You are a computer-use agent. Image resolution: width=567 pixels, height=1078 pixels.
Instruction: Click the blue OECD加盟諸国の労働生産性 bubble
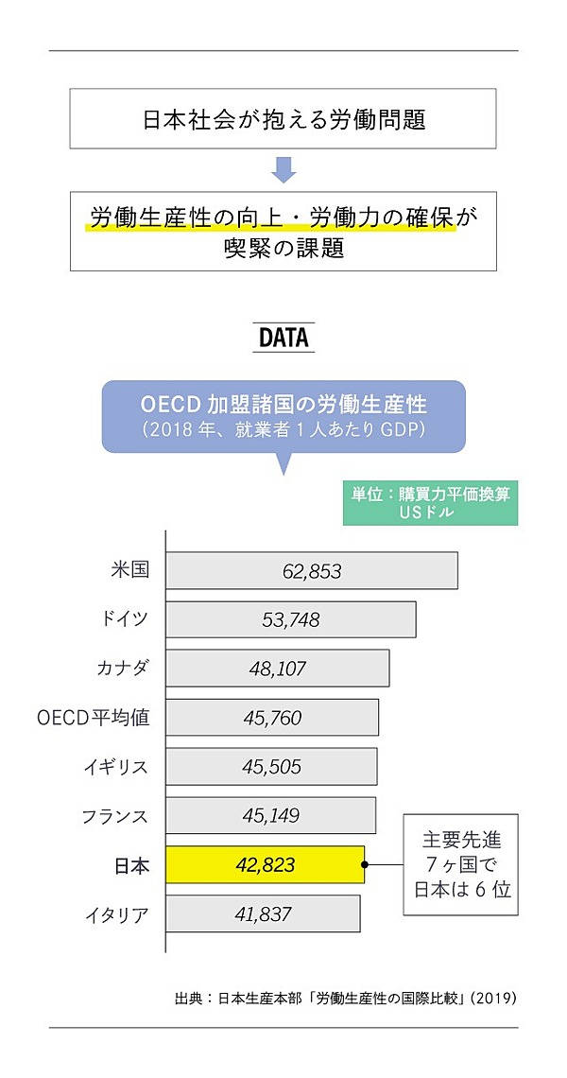pyautogui.click(x=283, y=416)
